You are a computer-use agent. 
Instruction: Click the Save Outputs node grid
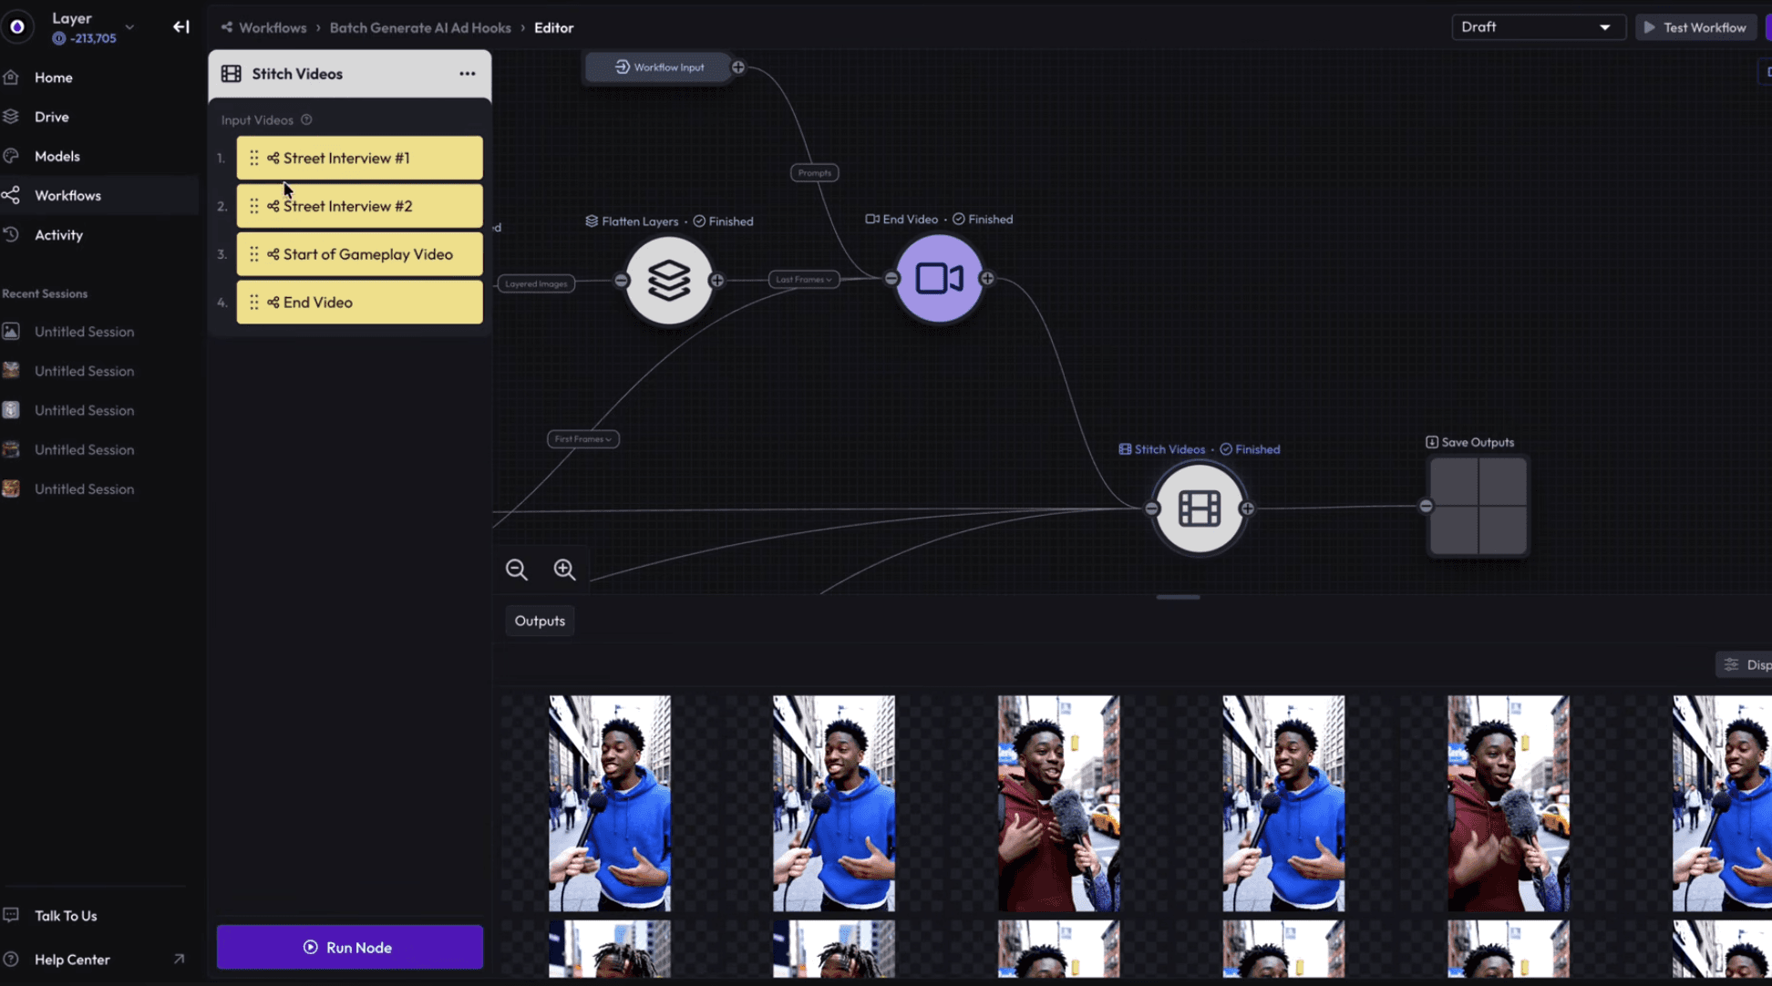(x=1478, y=507)
